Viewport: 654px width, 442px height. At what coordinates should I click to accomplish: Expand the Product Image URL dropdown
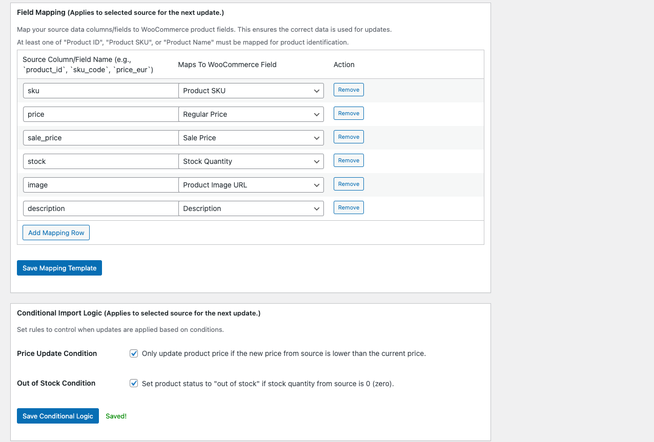251,185
